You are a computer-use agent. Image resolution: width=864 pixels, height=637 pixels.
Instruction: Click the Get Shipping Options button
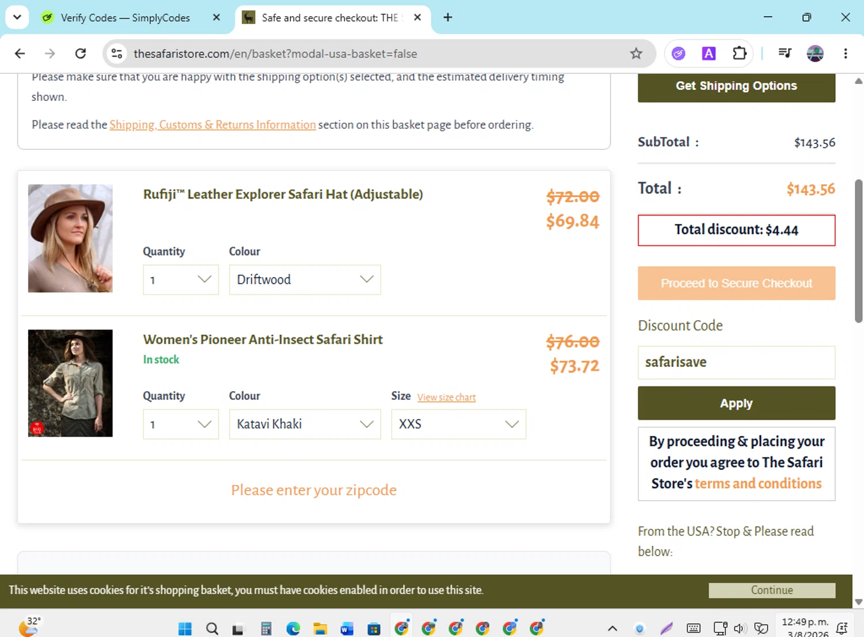[736, 86]
